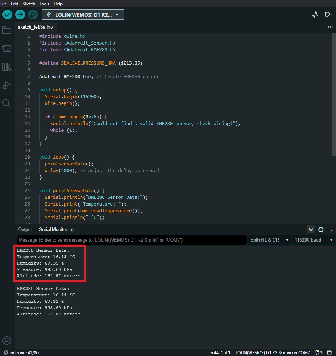Open the Tools menu
This screenshot has width=336, height=356.
[x=44, y=4]
